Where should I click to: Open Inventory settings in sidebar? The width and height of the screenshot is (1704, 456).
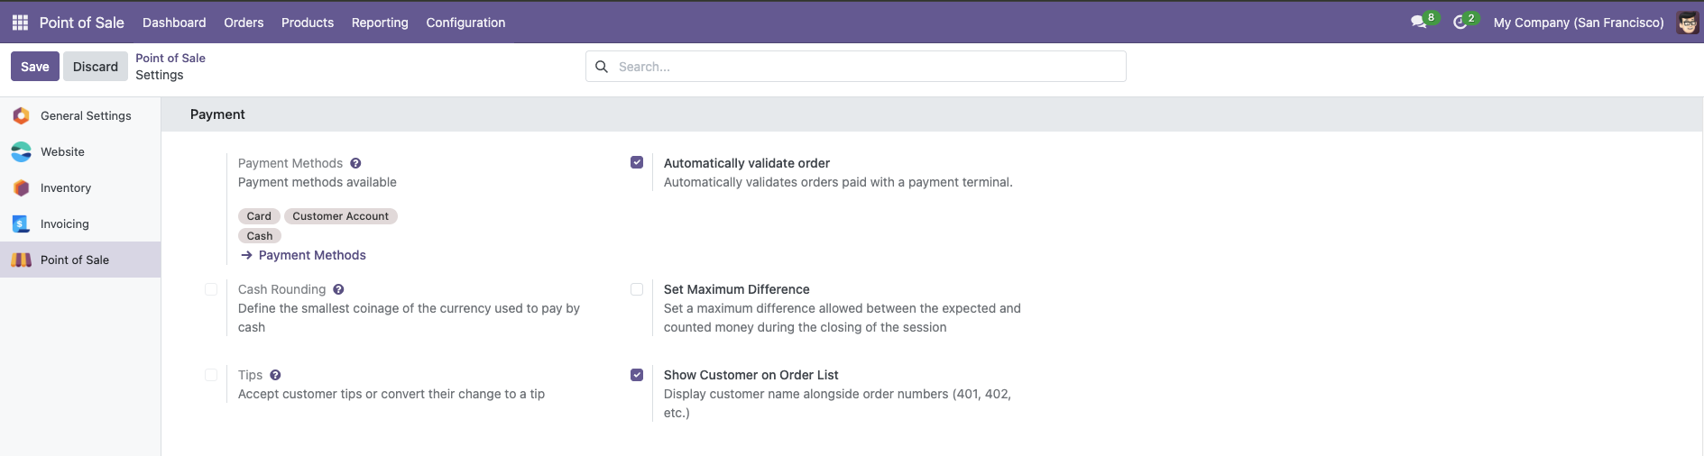[x=80, y=187]
